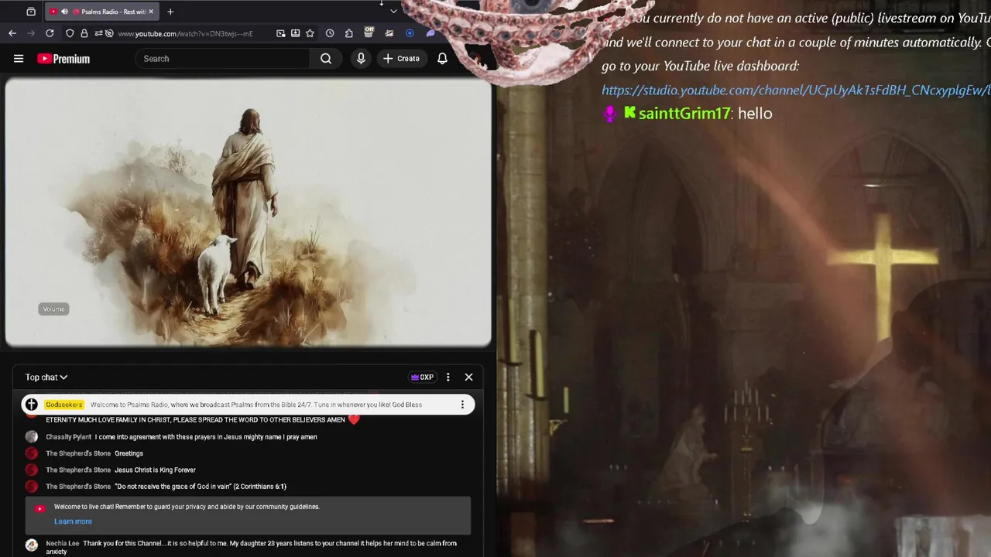Open the 0XP crown badge
This screenshot has height=557, width=991.
[422, 378]
